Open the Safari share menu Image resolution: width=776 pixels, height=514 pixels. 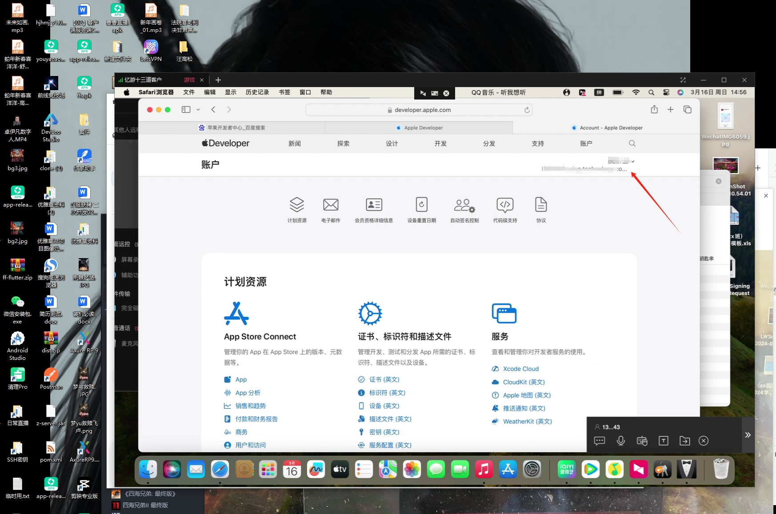[x=654, y=109]
